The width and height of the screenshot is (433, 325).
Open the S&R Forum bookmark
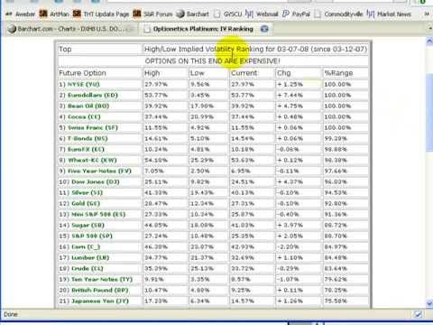coord(152,14)
